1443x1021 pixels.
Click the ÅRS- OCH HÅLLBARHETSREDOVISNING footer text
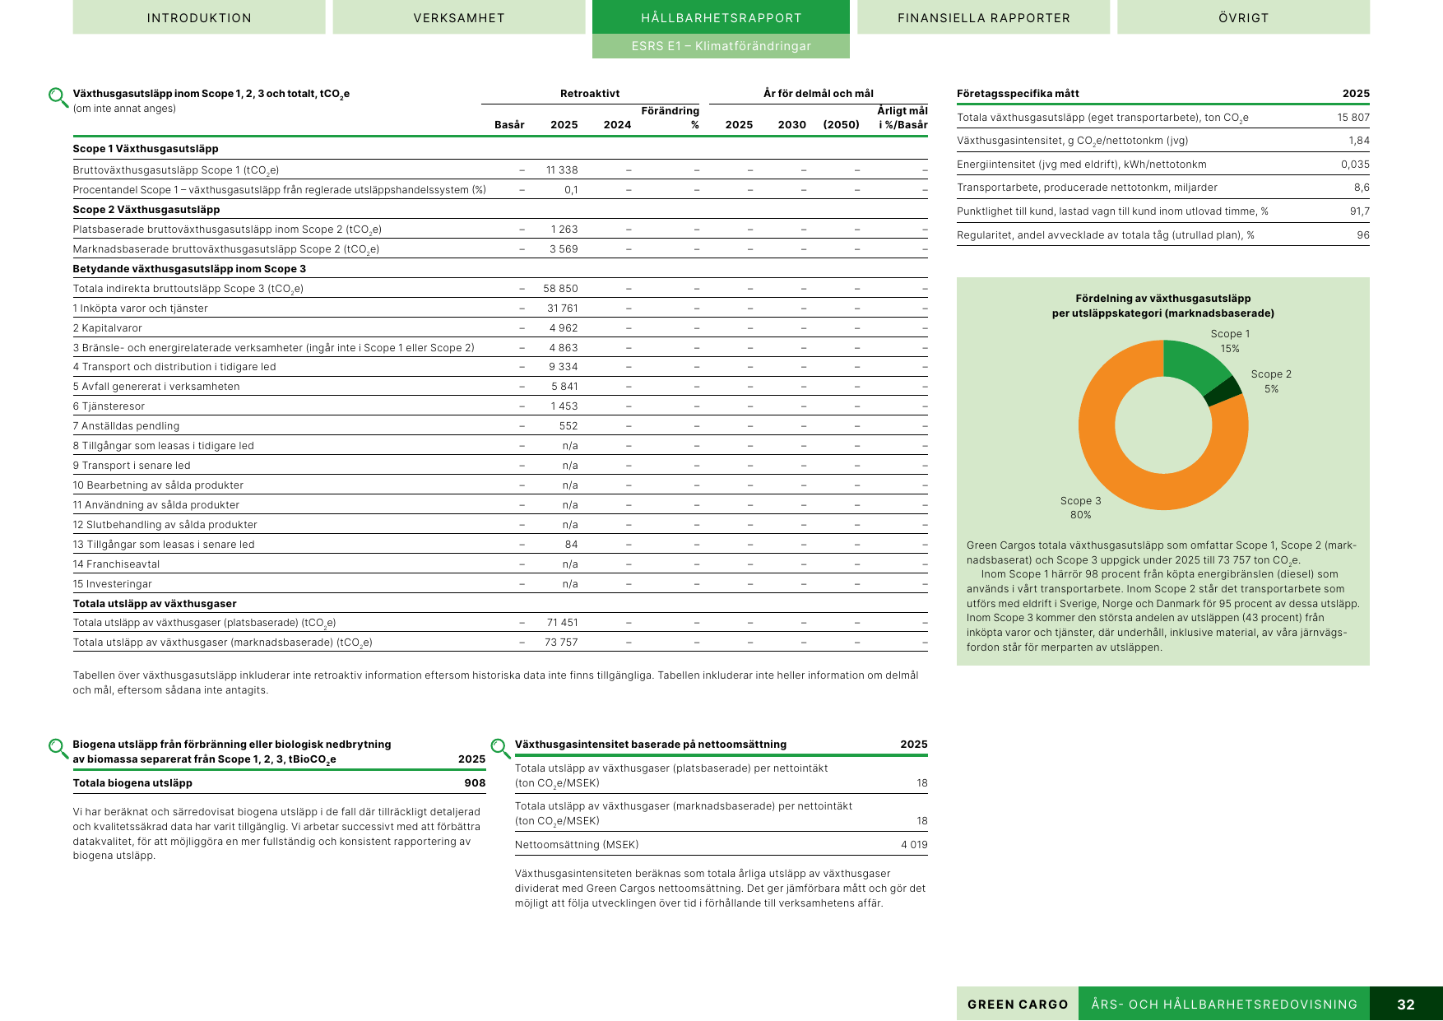coord(1224,1005)
